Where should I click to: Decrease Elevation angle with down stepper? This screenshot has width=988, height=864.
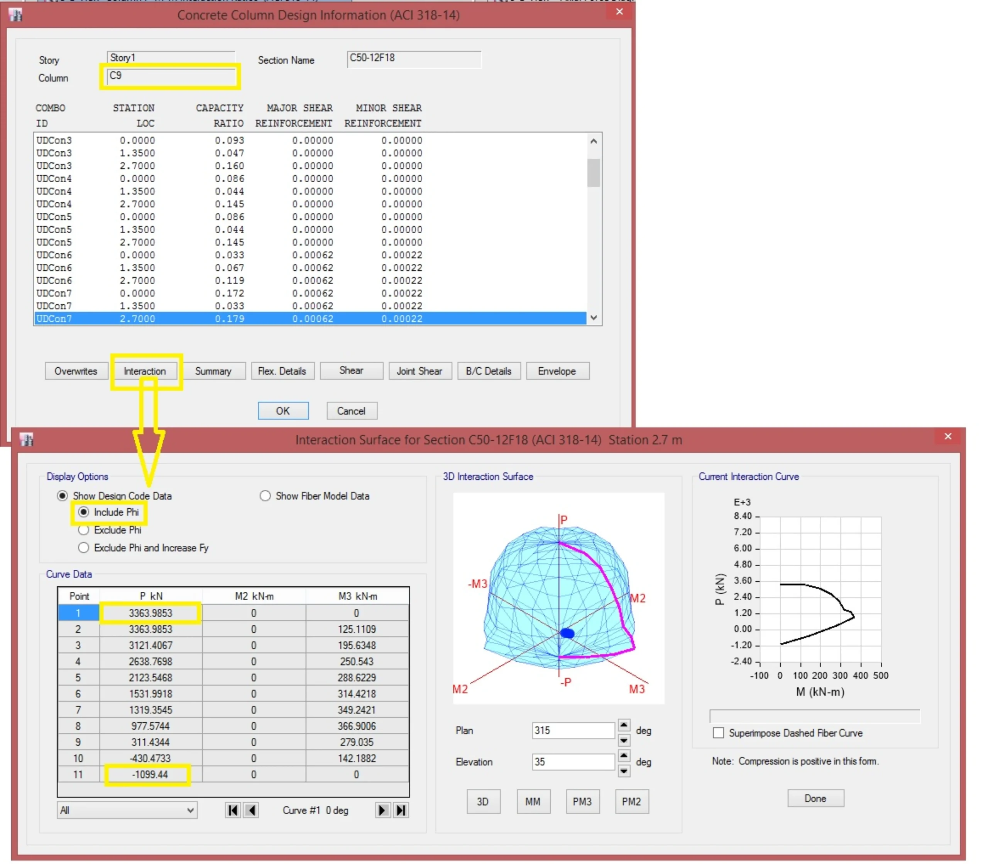click(x=624, y=771)
